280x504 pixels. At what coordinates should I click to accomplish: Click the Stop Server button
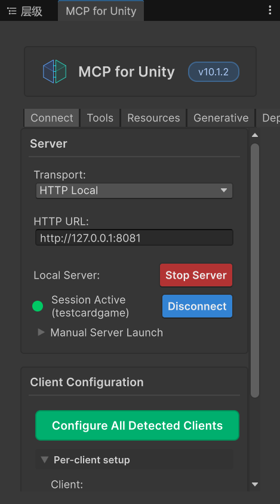point(196,275)
